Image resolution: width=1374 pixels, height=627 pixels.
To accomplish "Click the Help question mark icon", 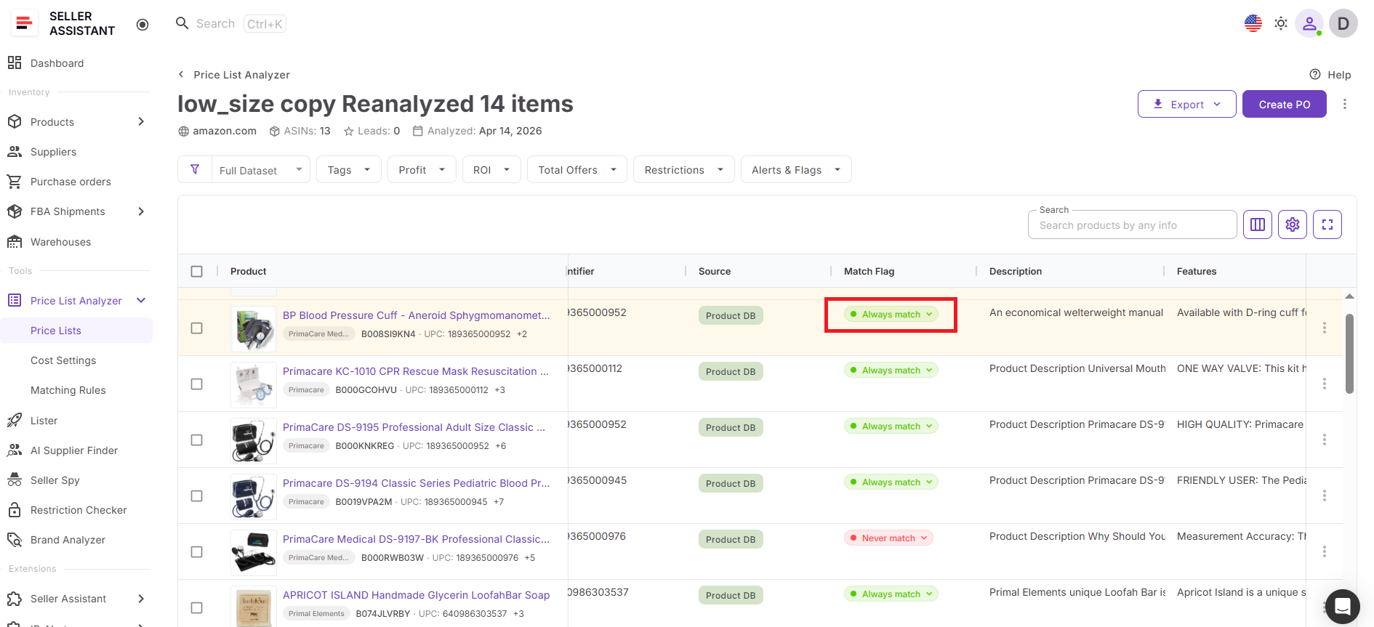I will (1315, 74).
